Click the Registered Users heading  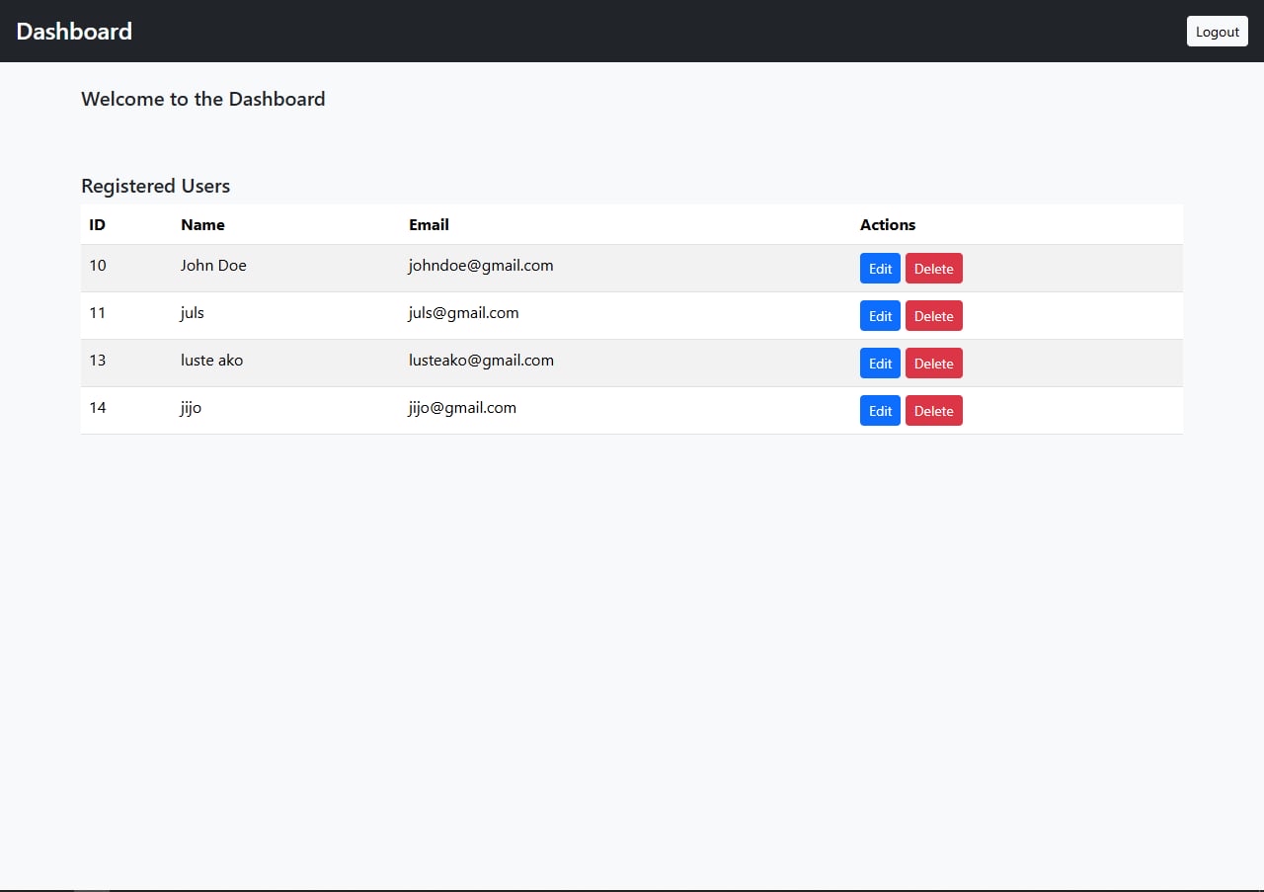155,186
